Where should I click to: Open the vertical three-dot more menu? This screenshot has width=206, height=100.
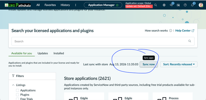point(76,5)
